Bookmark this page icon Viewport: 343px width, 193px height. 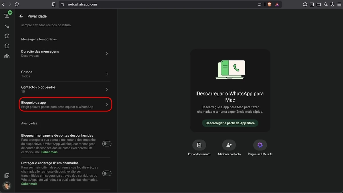click(x=53, y=4)
